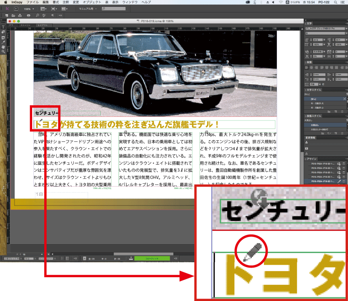Click the left indent field in 段落 panel

click(319, 75)
